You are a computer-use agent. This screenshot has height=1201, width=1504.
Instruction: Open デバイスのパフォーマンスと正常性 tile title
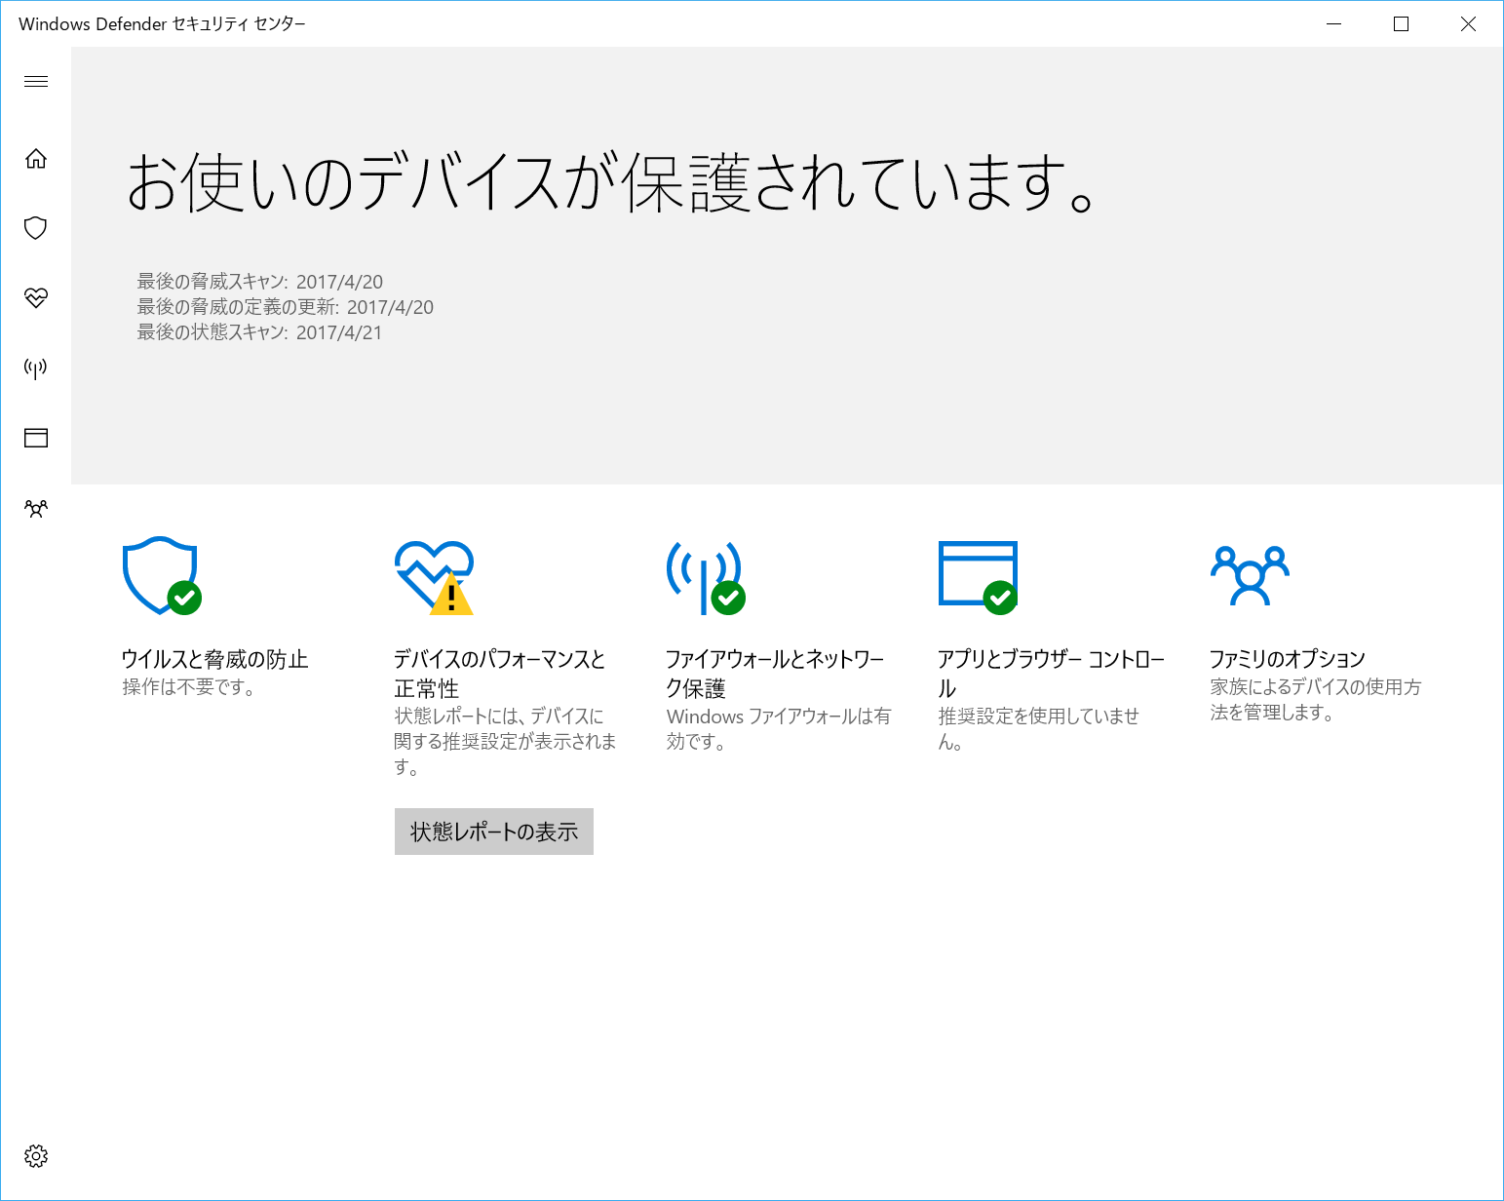click(500, 674)
